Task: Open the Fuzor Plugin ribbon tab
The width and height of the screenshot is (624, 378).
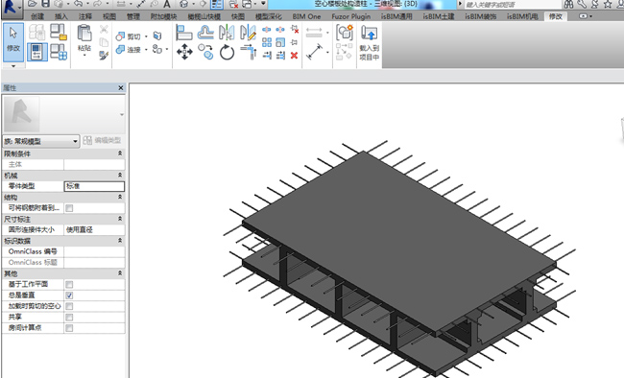Action: tap(351, 16)
